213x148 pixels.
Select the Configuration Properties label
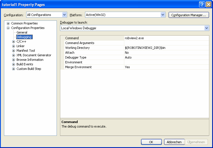(x=28, y=28)
